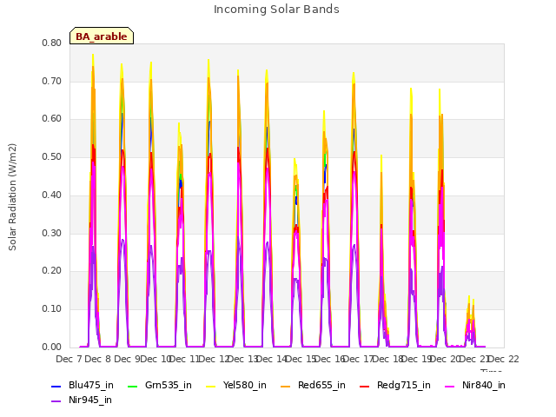Click the Redg715_in legend color marker
The image size is (556, 417).
(365, 386)
